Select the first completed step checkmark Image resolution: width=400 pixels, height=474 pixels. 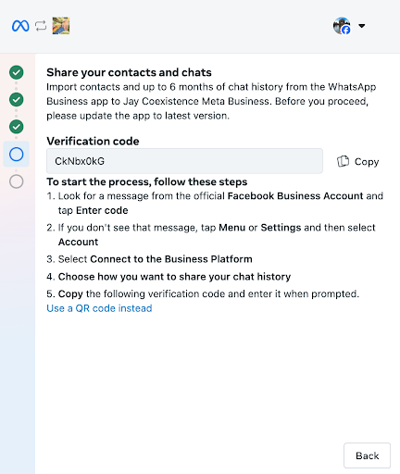click(17, 72)
